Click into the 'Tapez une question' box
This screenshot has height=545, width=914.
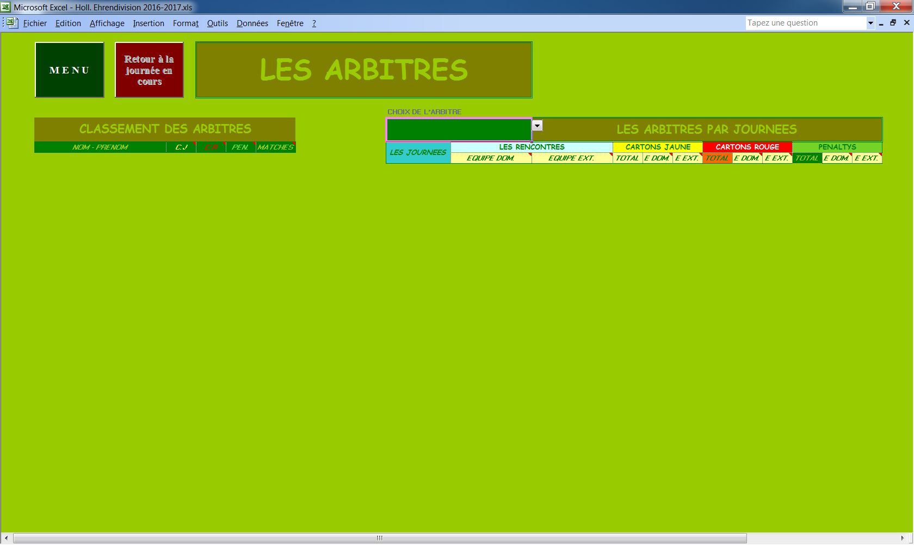804,23
